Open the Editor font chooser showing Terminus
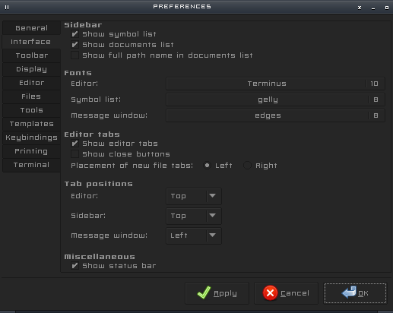393x313 pixels. coord(275,84)
